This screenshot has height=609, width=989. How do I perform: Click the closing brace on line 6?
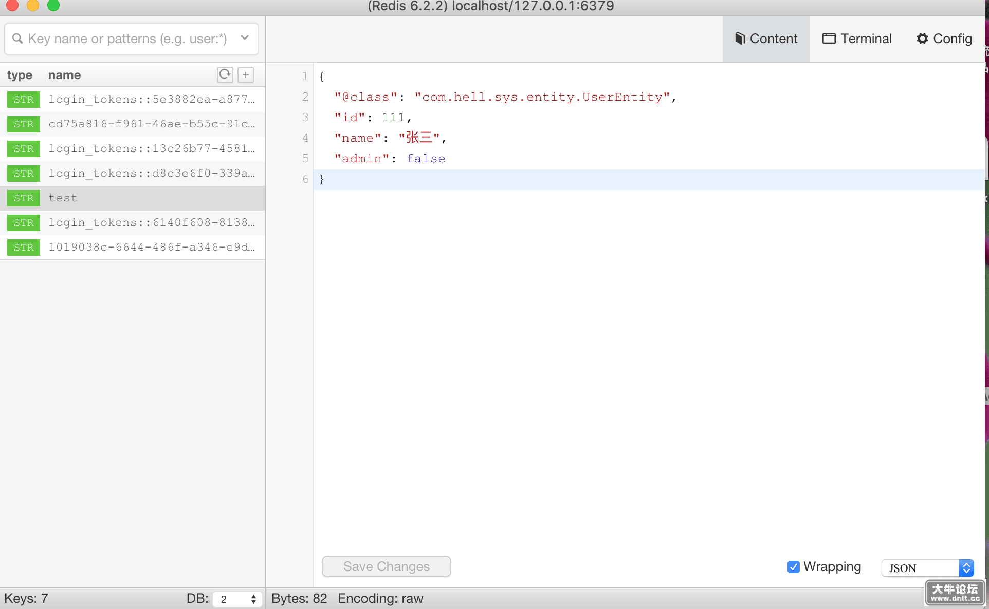pos(322,179)
